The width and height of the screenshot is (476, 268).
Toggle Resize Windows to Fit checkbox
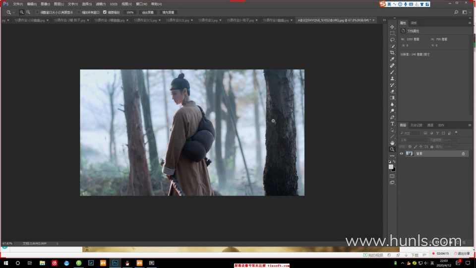click(37, 12)
